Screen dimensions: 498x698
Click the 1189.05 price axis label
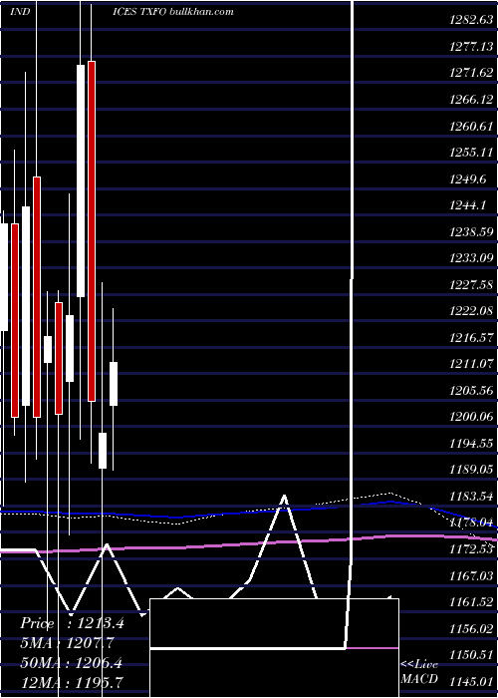tap(472, 470)
